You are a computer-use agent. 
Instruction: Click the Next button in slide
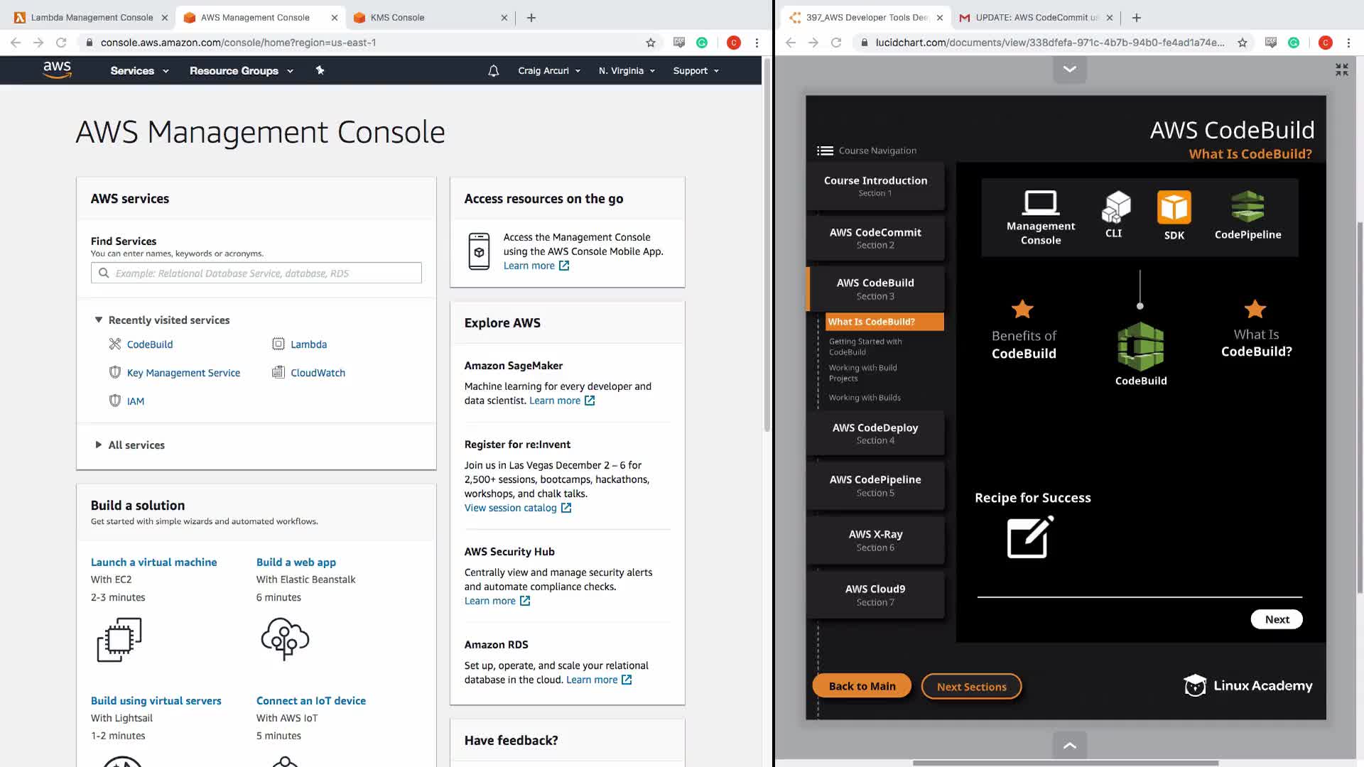[x=1276, y=619]
